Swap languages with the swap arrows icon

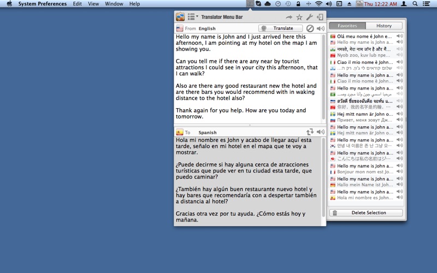(310, 132)
